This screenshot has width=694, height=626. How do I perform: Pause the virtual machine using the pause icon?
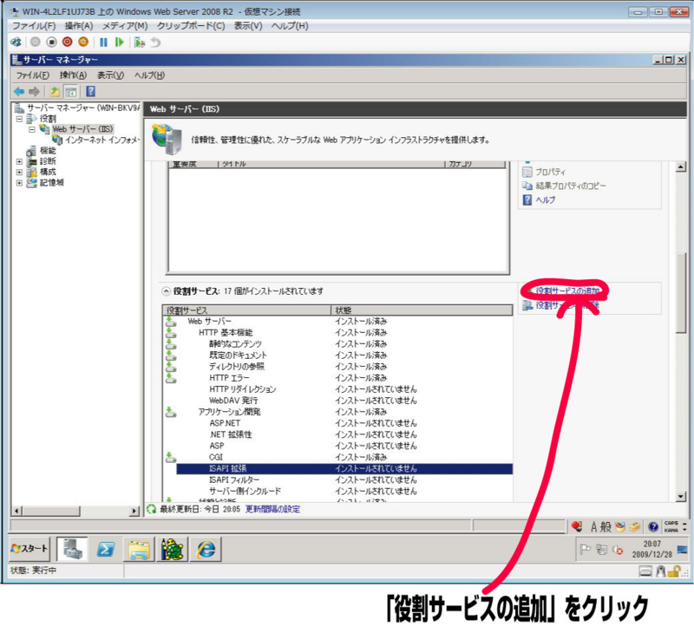[x=103, y=42]
